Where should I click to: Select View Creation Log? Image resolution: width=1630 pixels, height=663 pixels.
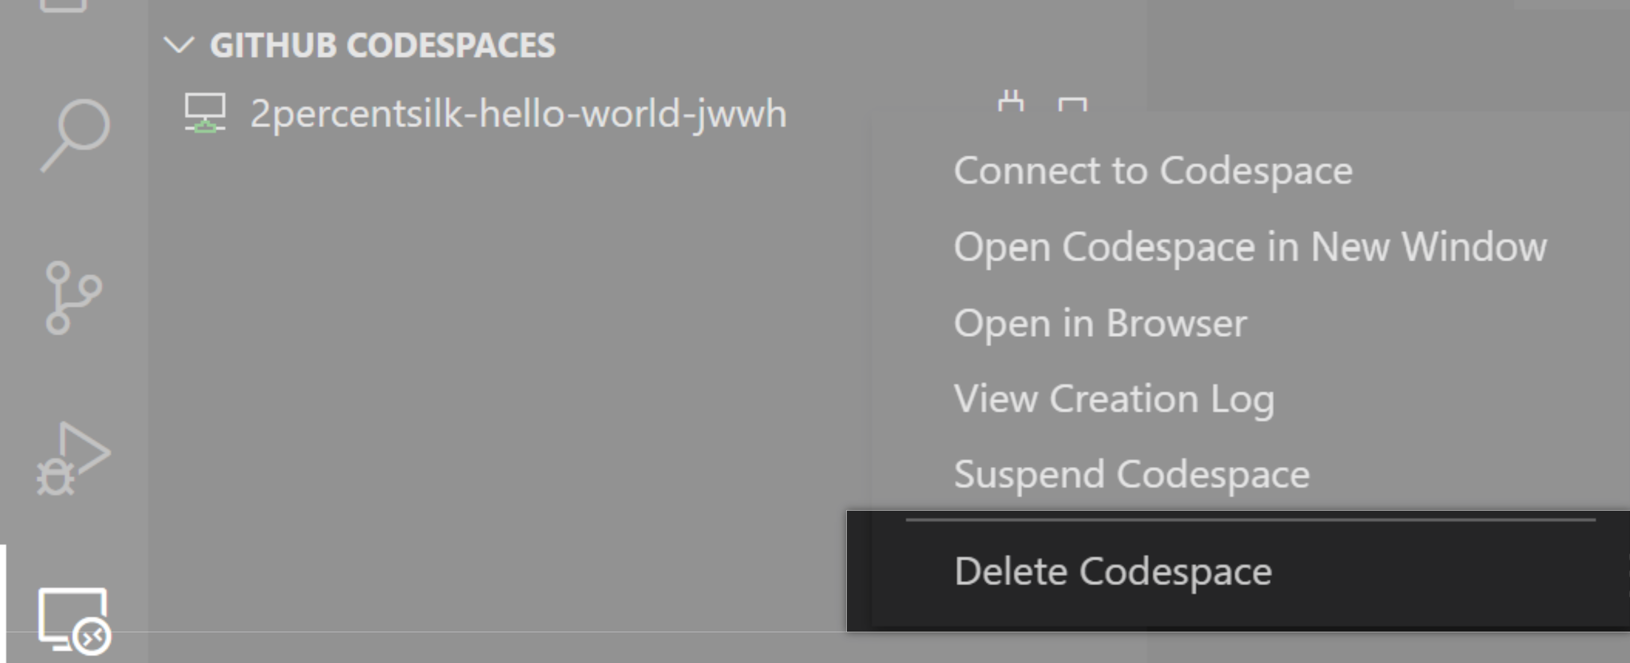click(x=1114, y=398)
